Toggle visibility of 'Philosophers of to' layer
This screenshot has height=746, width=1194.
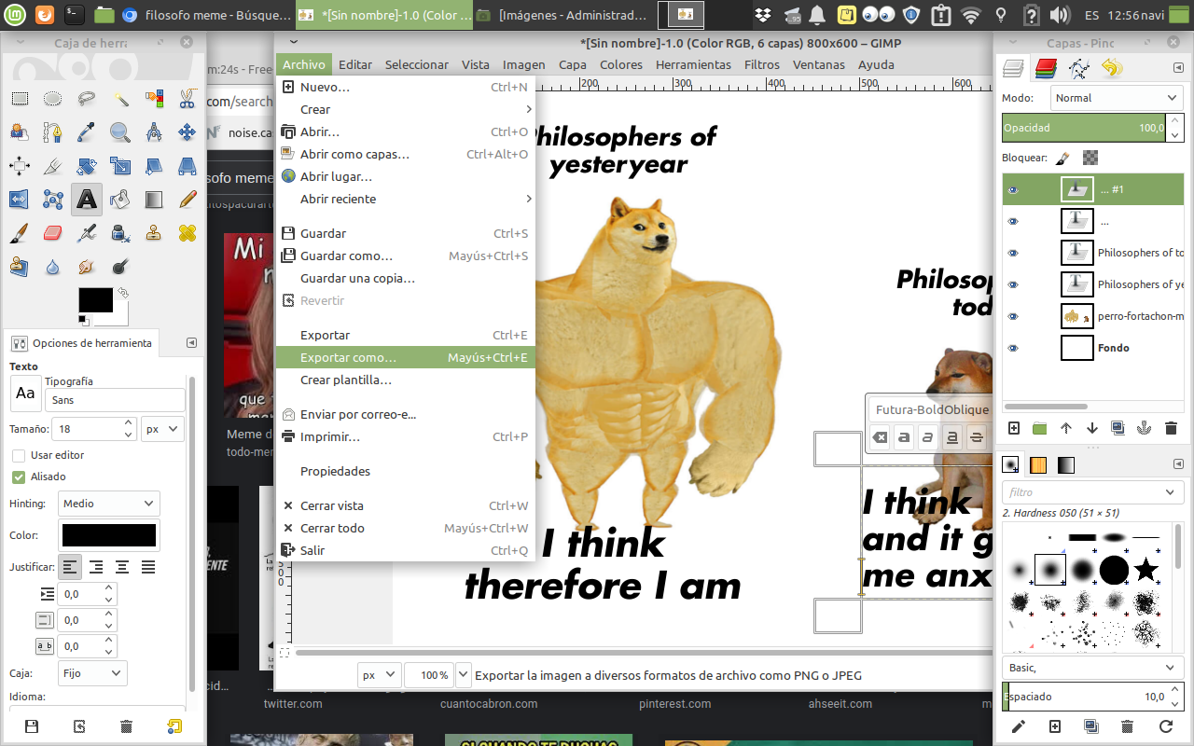(x=1013, y=253)
